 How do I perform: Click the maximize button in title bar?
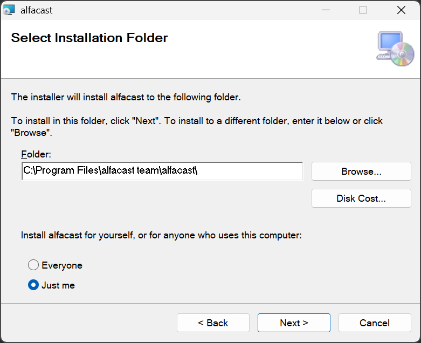click(363, 10)
